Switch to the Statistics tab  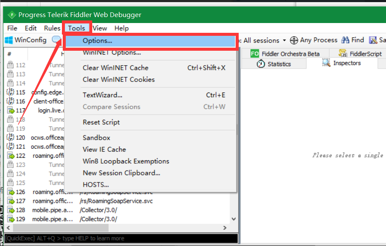[274, 64]
